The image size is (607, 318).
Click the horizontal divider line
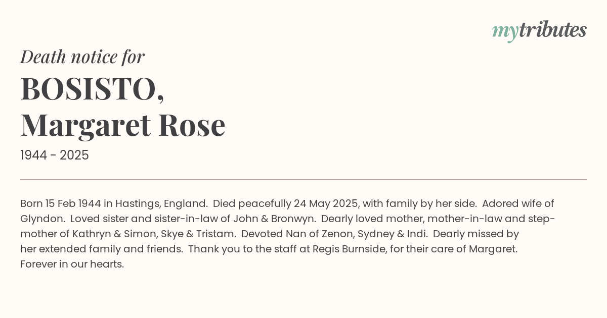pyautogui.click(x=303, y=179)
